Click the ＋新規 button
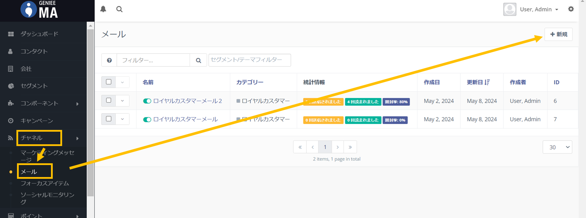The image size is (586, 218). (558, 34)
